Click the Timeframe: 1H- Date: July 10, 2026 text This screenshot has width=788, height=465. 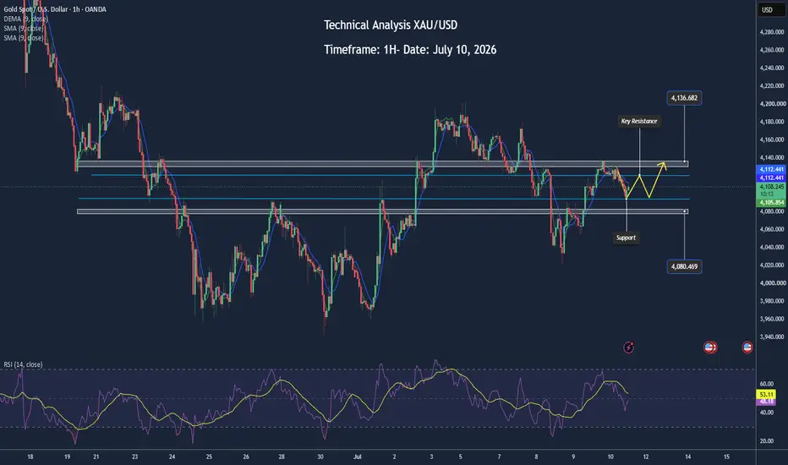coord(410,50)
